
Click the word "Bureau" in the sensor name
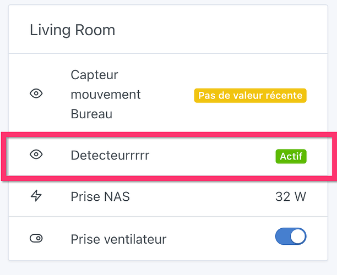[x=91, y=114]
